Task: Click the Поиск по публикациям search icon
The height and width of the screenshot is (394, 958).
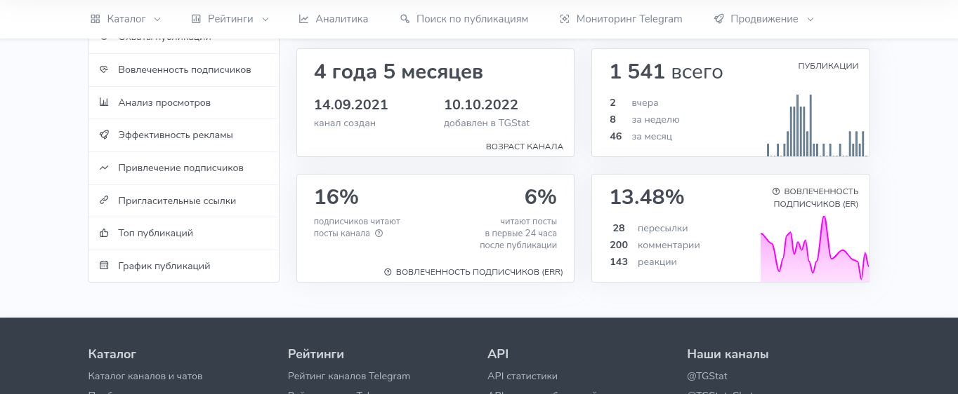Action: (x=405, y=19)
